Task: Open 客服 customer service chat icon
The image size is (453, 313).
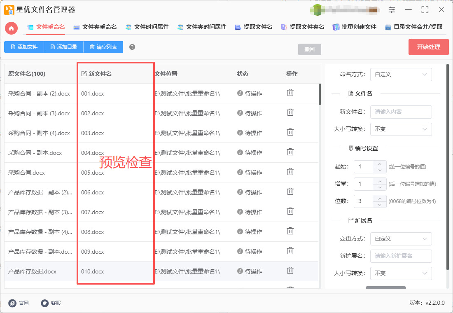Action: (45, 303)
